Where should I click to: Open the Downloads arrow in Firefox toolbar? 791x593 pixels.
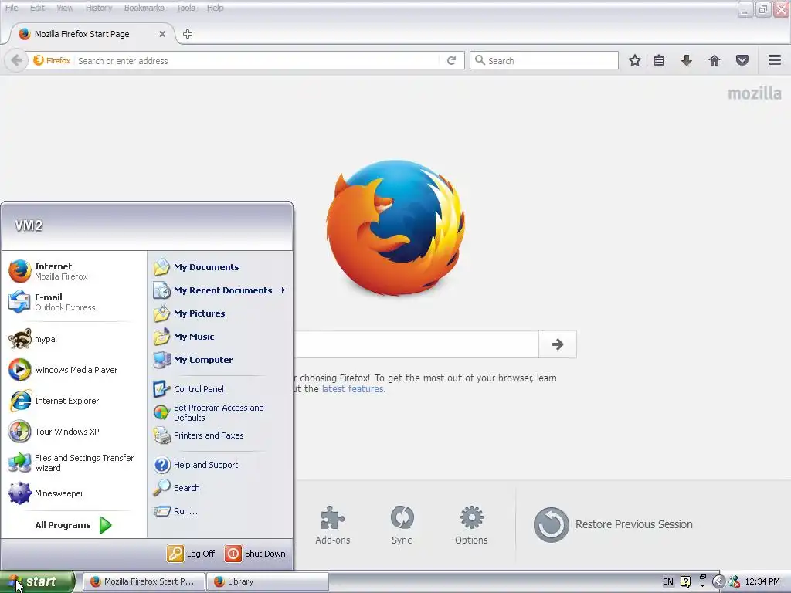click(x=687, y=60)
